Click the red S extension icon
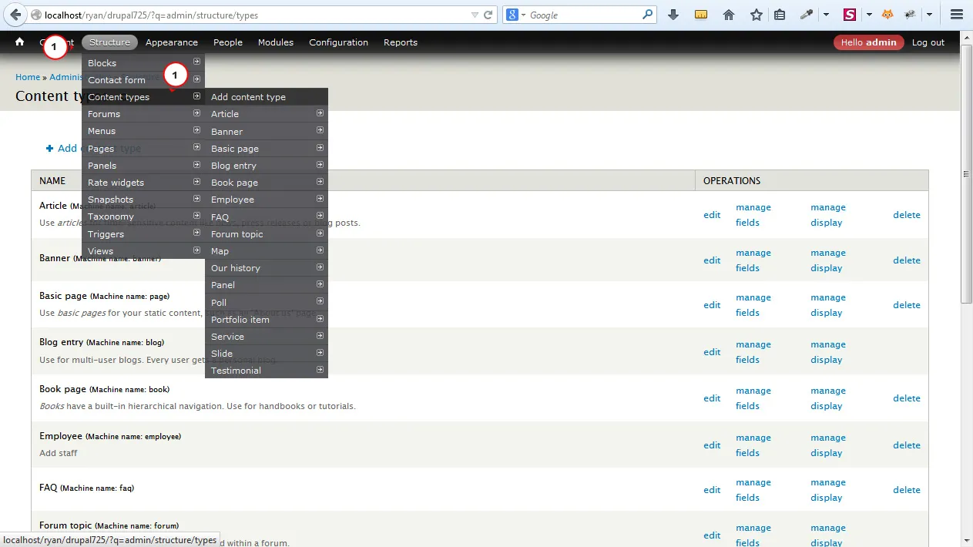Screen dimensions: 973x547 [x=850, y=15]
